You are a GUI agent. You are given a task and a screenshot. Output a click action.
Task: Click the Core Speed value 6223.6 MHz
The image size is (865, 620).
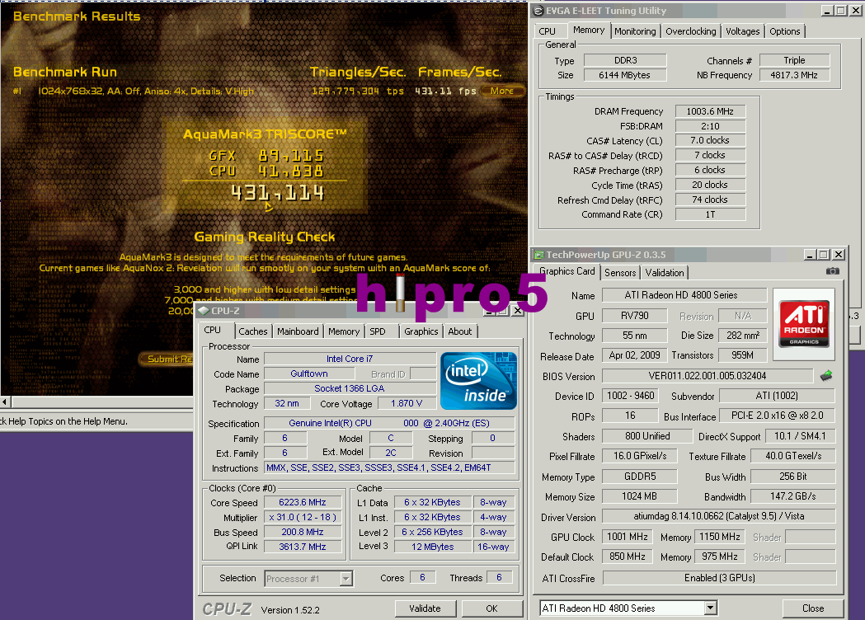(303, 502)
